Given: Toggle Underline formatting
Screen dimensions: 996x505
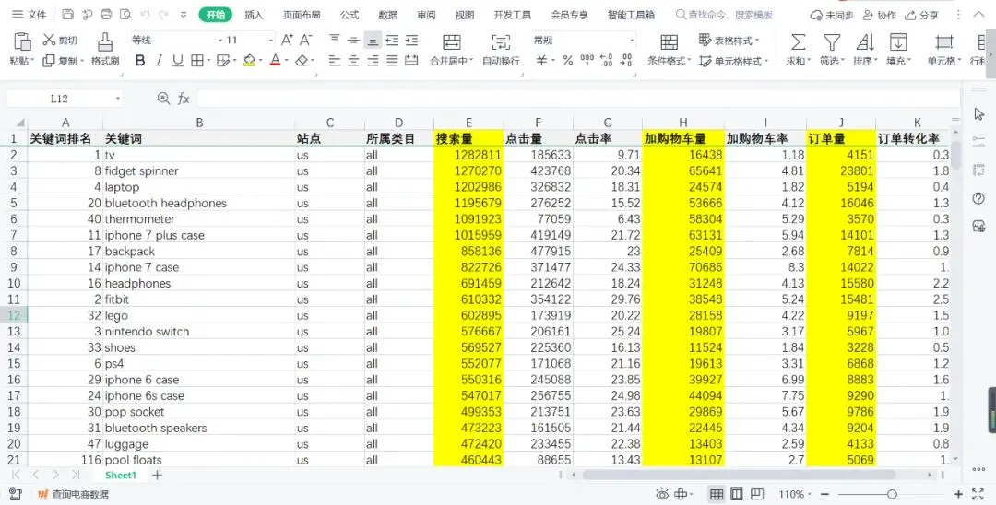Looking at the screenshot, I should pos(178,60).
